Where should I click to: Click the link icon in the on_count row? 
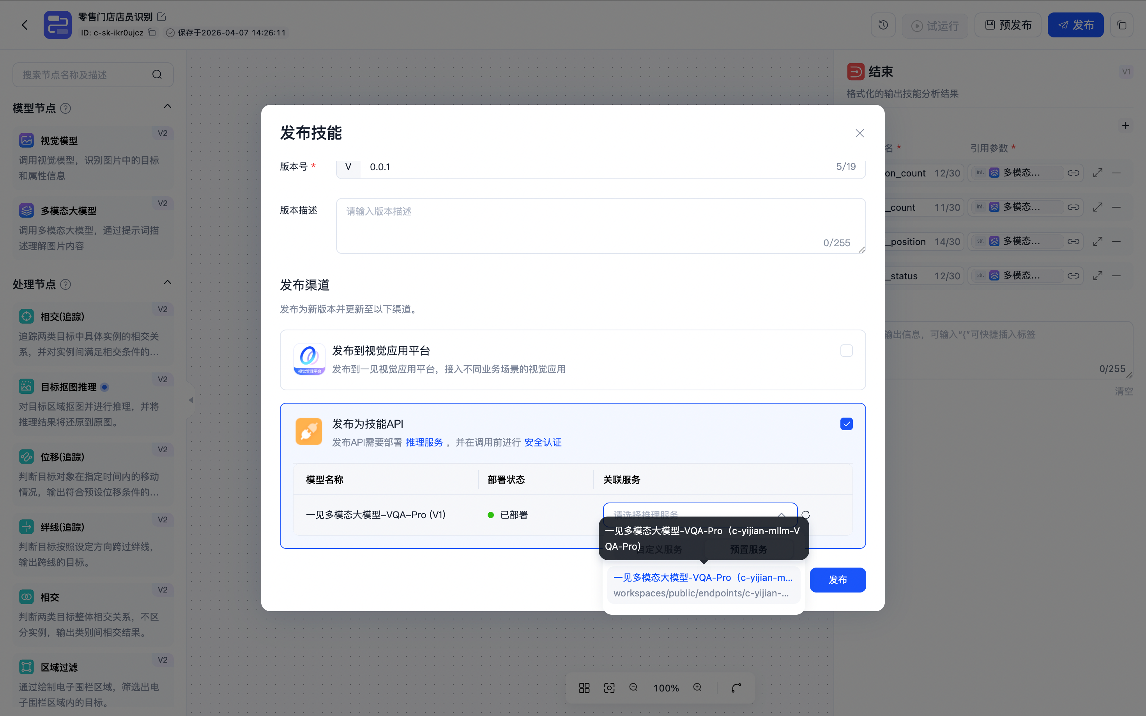[x=1073, y=173]
